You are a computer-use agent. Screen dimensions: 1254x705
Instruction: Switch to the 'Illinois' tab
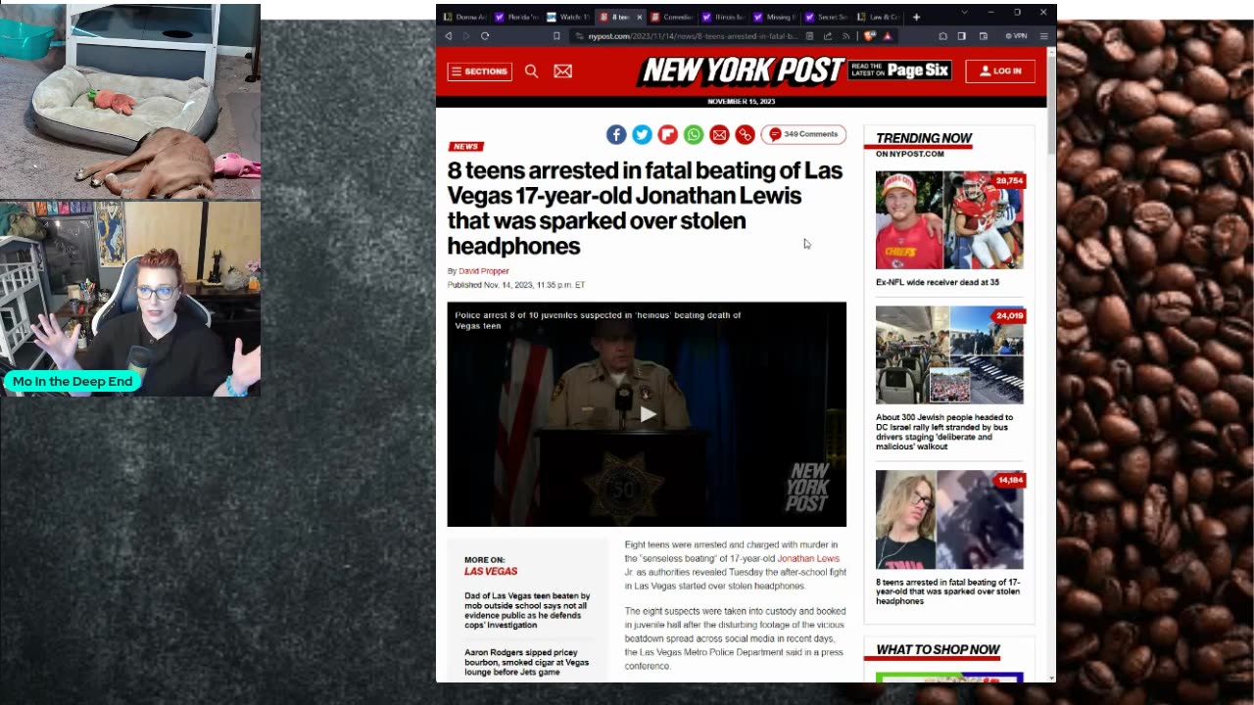pos(724,17)
